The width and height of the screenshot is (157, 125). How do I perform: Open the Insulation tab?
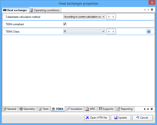pyautogui.click(x=74, y=109)
